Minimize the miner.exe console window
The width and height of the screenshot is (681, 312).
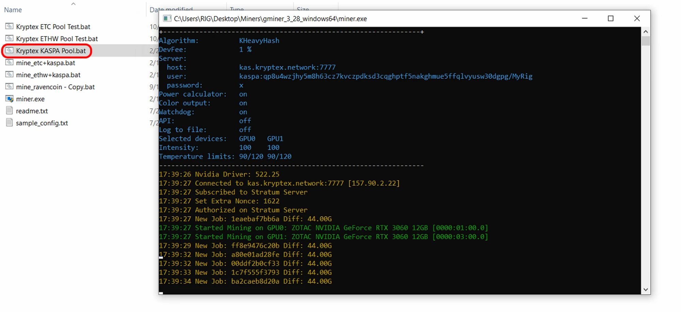585,18
